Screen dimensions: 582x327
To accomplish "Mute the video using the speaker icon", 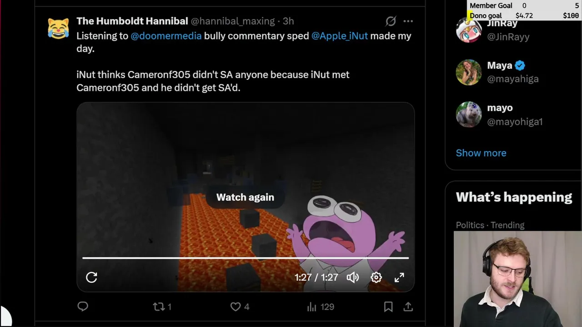I will [x=353, y=277].
